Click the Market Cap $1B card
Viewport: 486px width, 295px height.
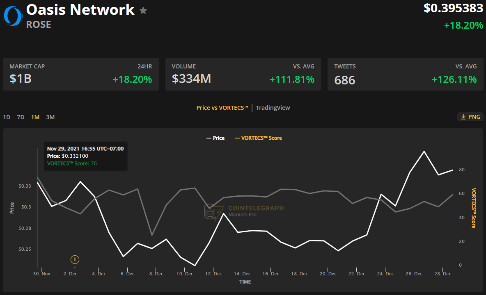[81, 74]
